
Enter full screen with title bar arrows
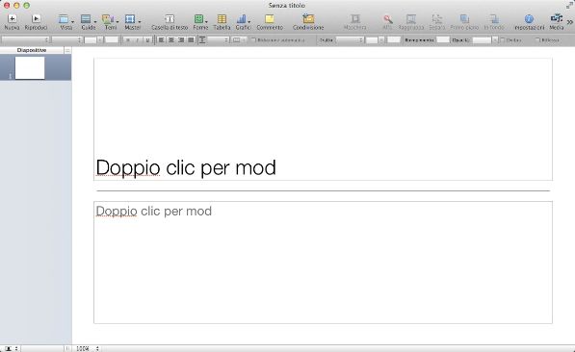click(569, 5)
